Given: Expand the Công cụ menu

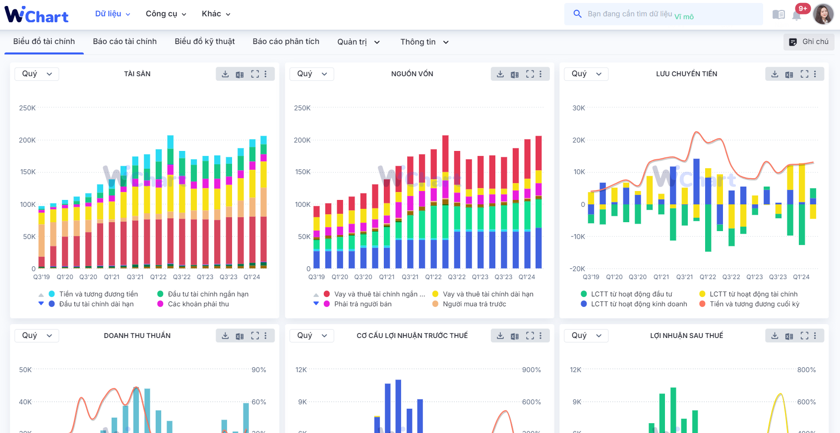Looking at the screenshot, I should [x=166, y=14].
